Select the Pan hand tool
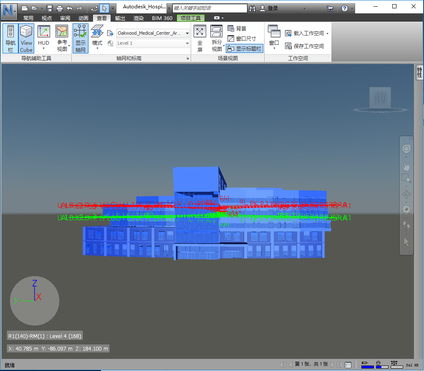Image resolution: width=424 pixels, height=371 pixels. pos(406,166)
